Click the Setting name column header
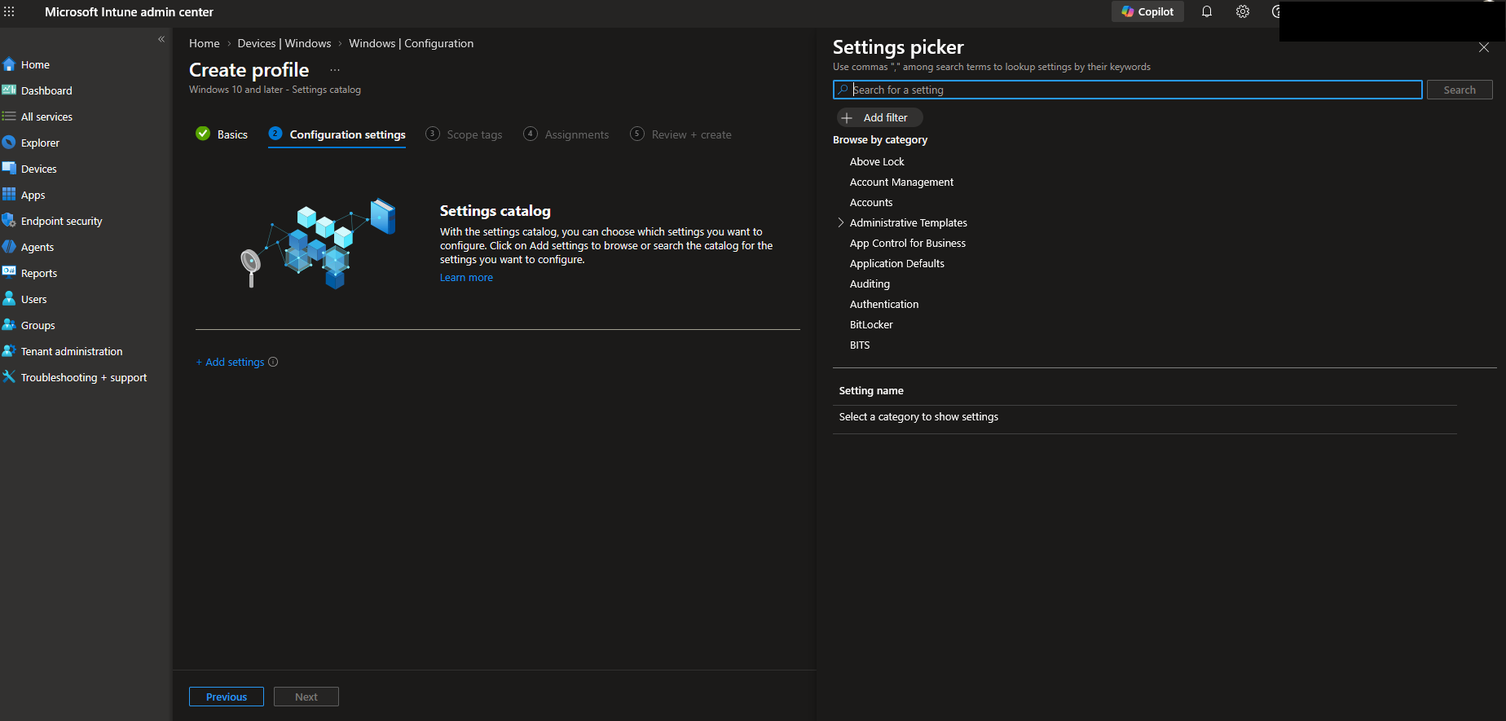Viewport: 1506px width, 721px height. (871, 390)
